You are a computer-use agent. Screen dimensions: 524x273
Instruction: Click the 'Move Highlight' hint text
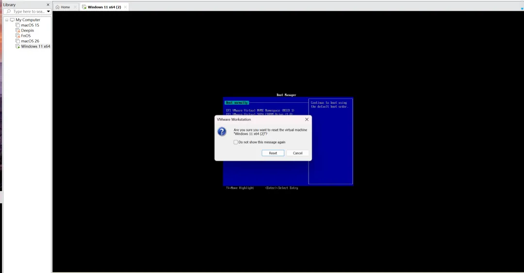tap(240, 188)
